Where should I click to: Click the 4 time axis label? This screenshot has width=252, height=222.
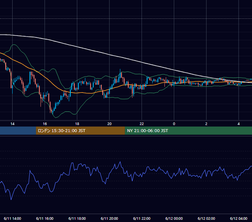(239, 124)
